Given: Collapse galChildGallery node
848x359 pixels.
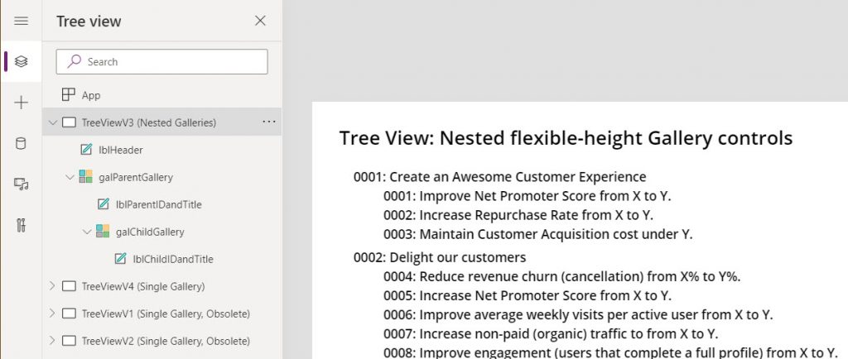Looking at the screenshot, I should click(x=87, y=232).
